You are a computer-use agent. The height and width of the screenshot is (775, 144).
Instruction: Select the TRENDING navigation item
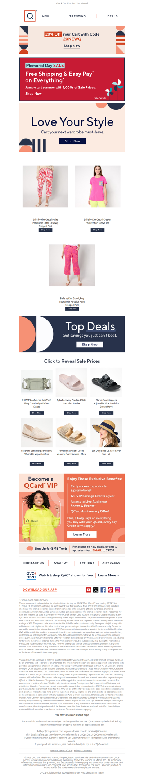[x=77, y=16]
